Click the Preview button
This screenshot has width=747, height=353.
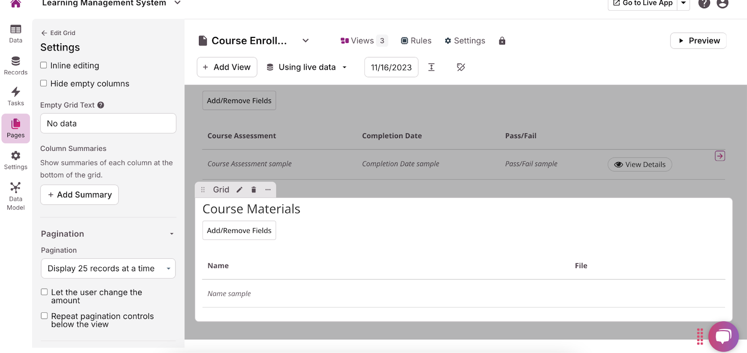[x=698, y=41]
